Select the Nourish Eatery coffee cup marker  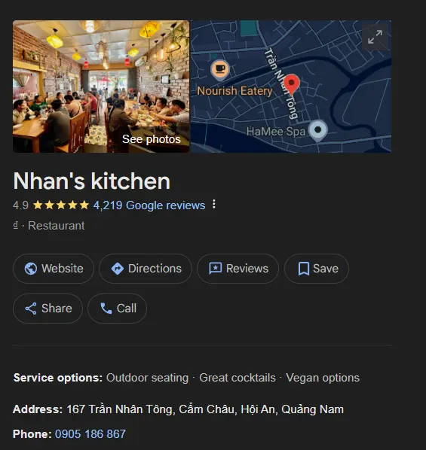pyautogui.click(x=220, y=69)
